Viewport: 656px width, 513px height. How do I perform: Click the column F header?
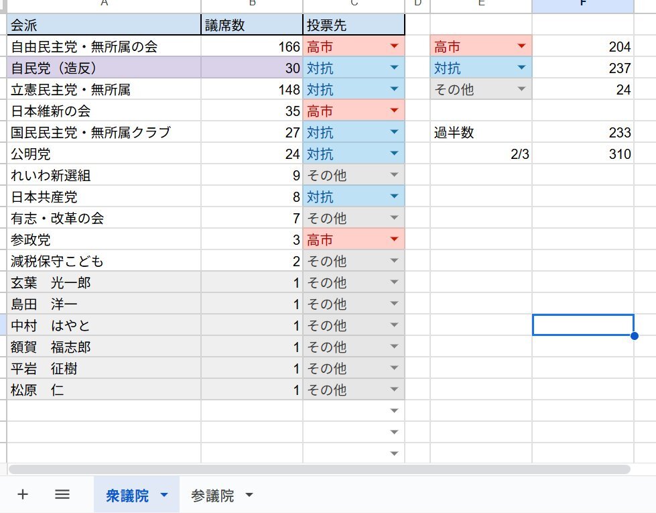tap(583, 5)
